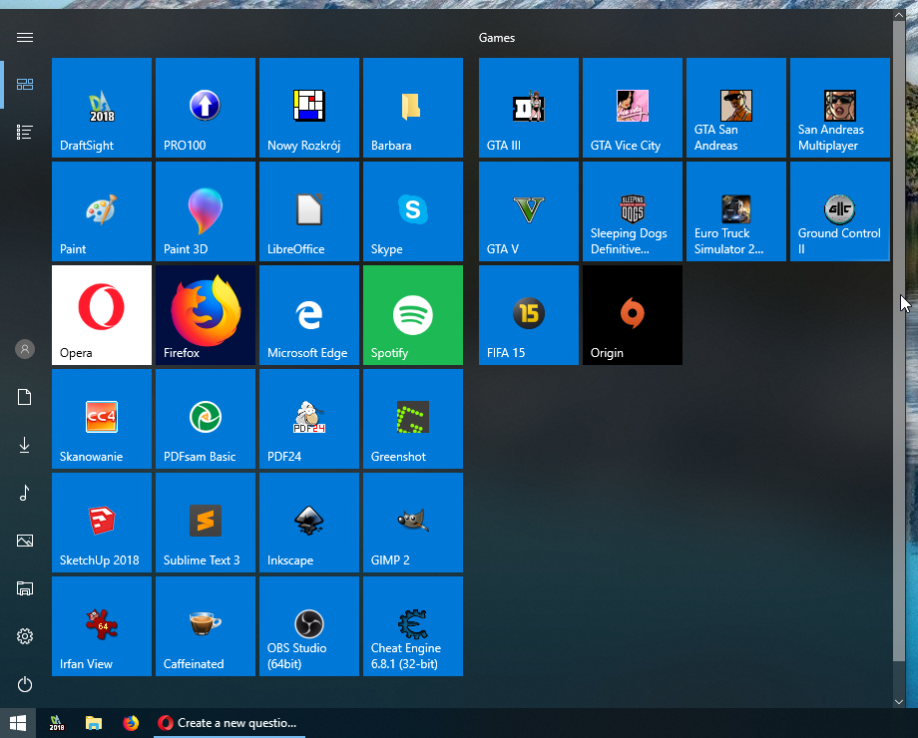Open SketchUp 2018 tile
Screen dimensions: 918x738
coord(102,523)
